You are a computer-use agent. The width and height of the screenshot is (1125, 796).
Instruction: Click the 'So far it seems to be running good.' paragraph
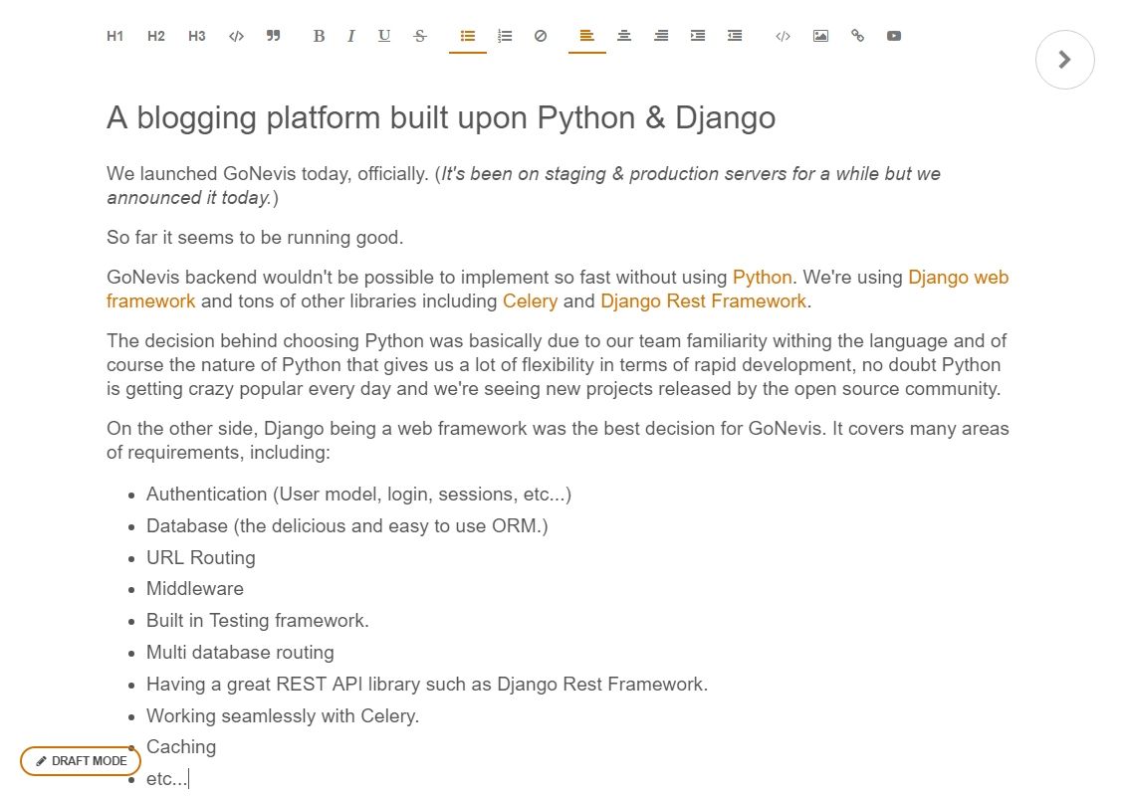255,238
